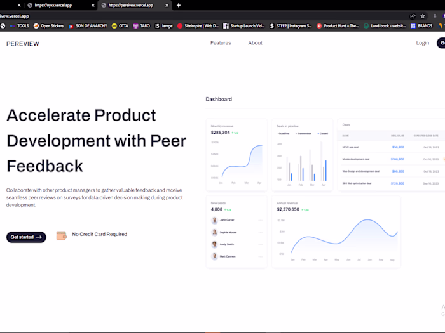Click the Web Design and development deal row
The image size is (445, 333).
pos(391,171)
